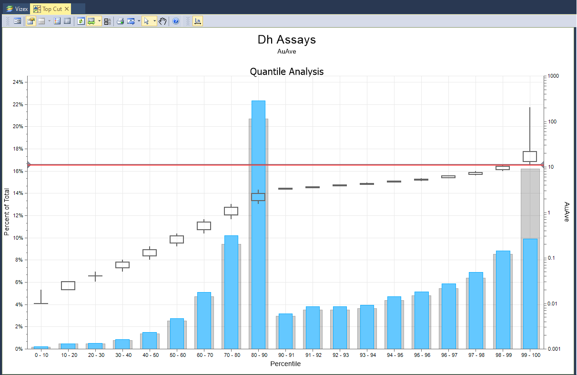Open the form icon at toolbar start
The width and height of the screenshot is (577, 375).
(x=17, y=21)
